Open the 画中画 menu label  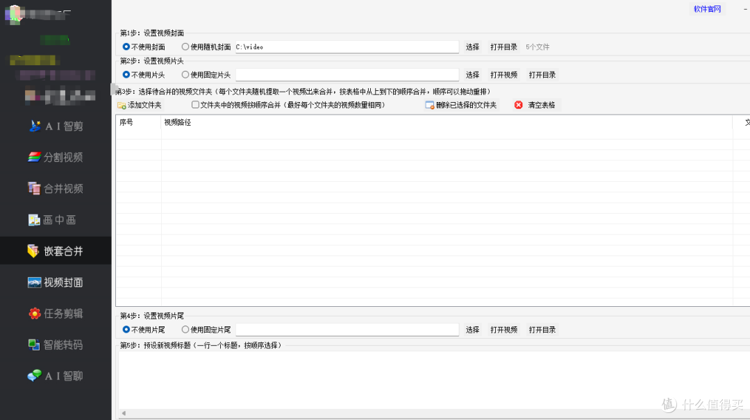click(x=59, y=220)
